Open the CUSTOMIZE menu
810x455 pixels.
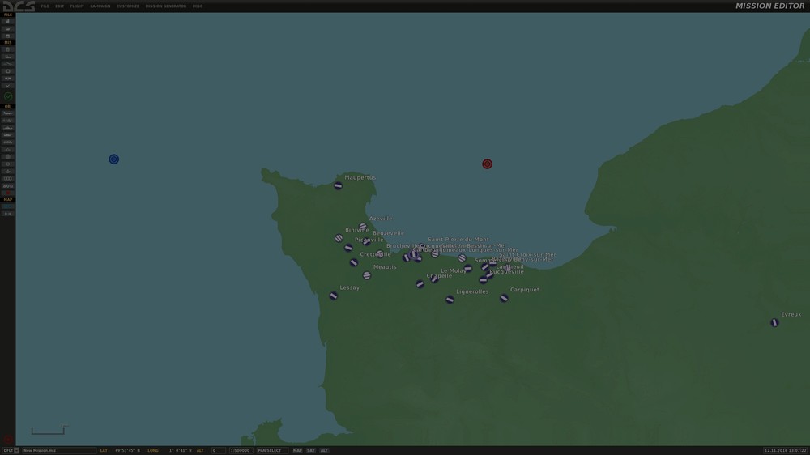click(x=128, y=6)
